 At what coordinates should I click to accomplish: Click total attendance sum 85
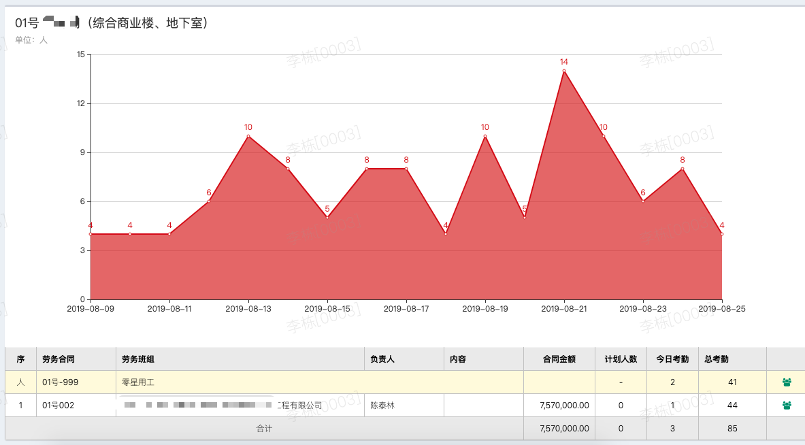pos(733,429)
